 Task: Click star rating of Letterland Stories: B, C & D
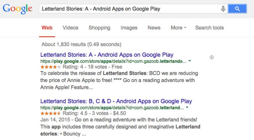tap(50, 113)
